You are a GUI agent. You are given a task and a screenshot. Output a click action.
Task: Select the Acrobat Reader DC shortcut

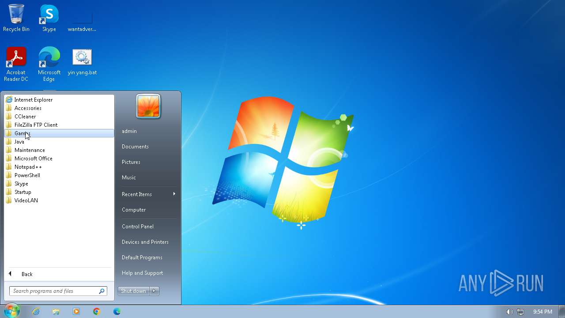[x=16, y=64]
